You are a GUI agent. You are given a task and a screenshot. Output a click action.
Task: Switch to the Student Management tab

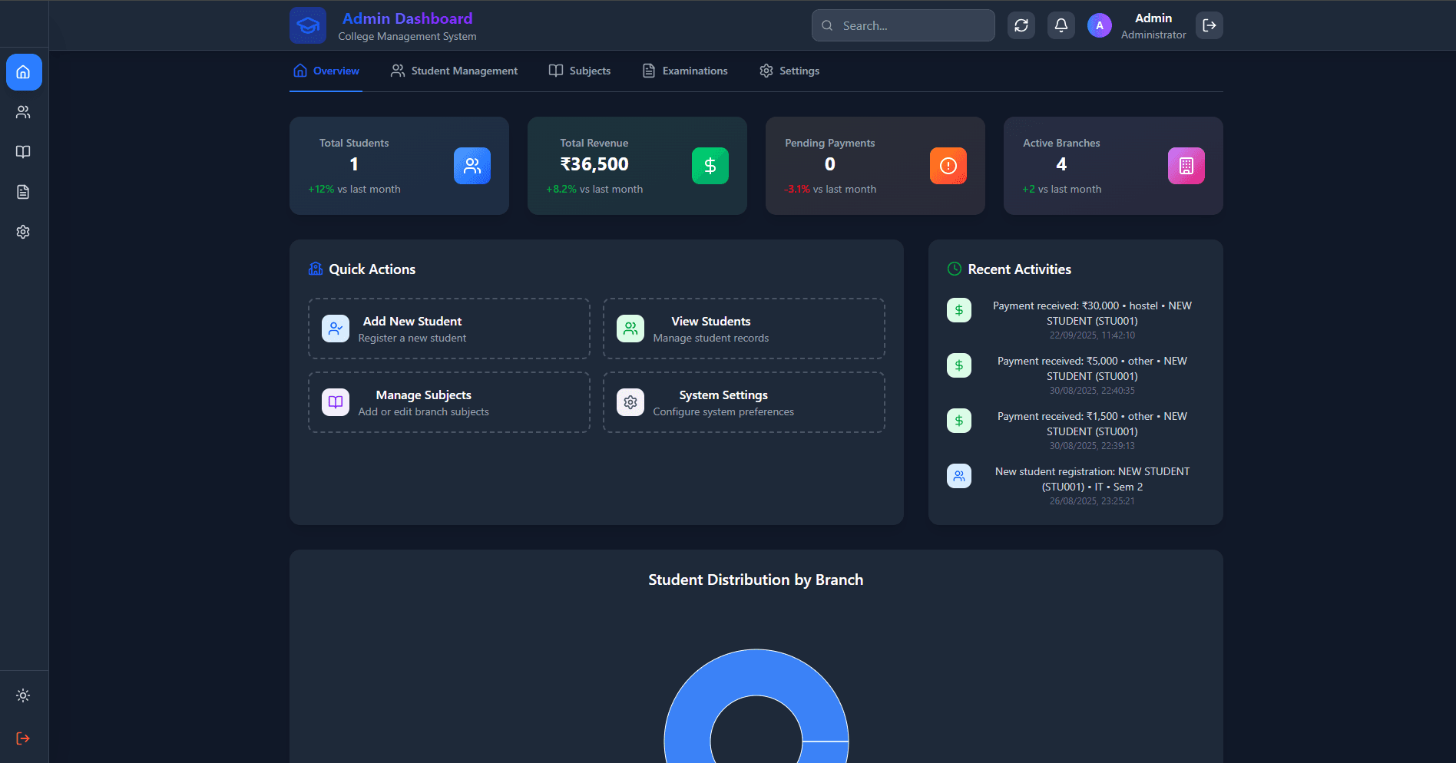[454, 71]
